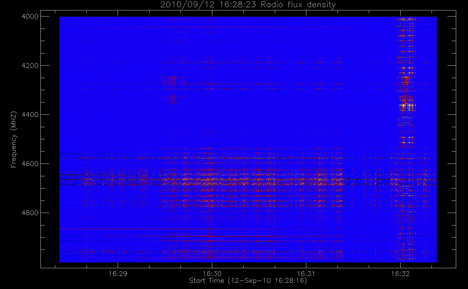The image size is (468, 289).
Task: Click the plot title "2010/09/12 16:28:23 Radio flux density"
Action: [248, 5]
